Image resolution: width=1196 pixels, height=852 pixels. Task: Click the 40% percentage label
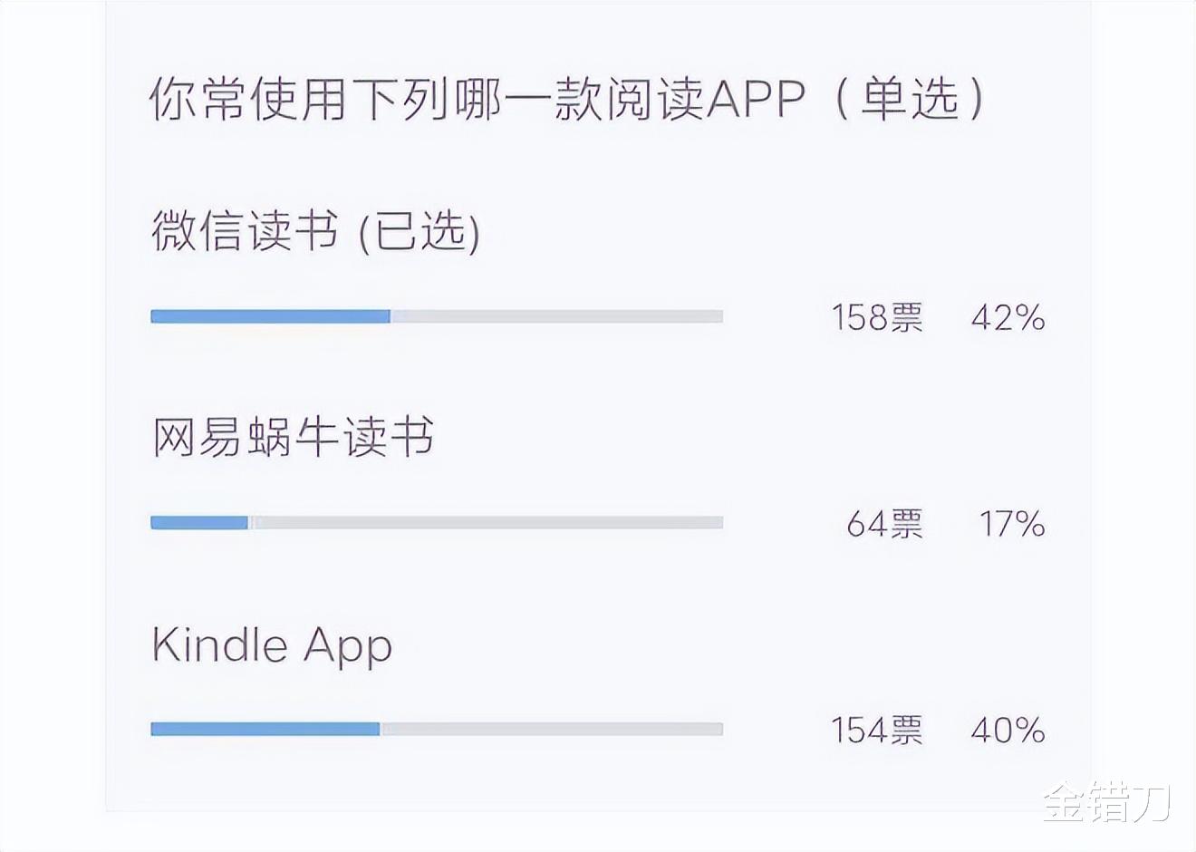[x=1009, y=729]
